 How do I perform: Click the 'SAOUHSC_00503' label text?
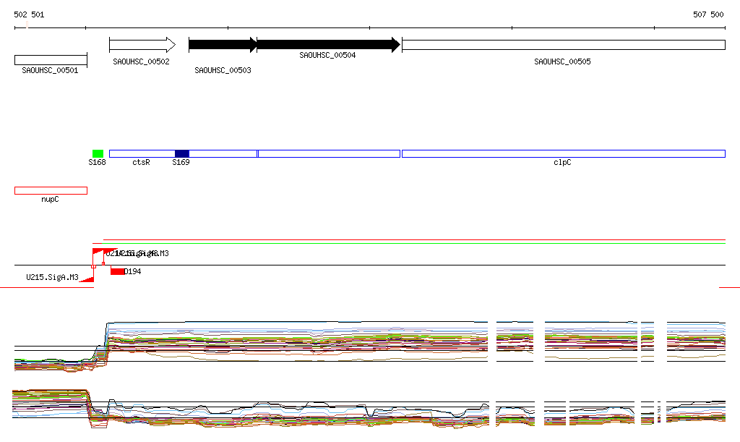click(x=223, y=70)
